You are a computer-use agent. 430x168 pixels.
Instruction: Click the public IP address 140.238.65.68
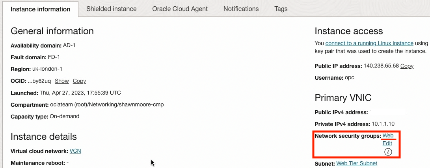click(381, 66)
